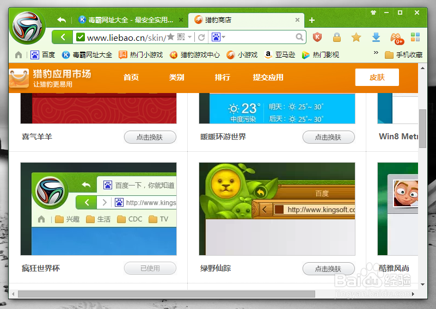436x309 pixels.
Task: Click the vertical scrollbar down arrow
Action: click(422, 285)
